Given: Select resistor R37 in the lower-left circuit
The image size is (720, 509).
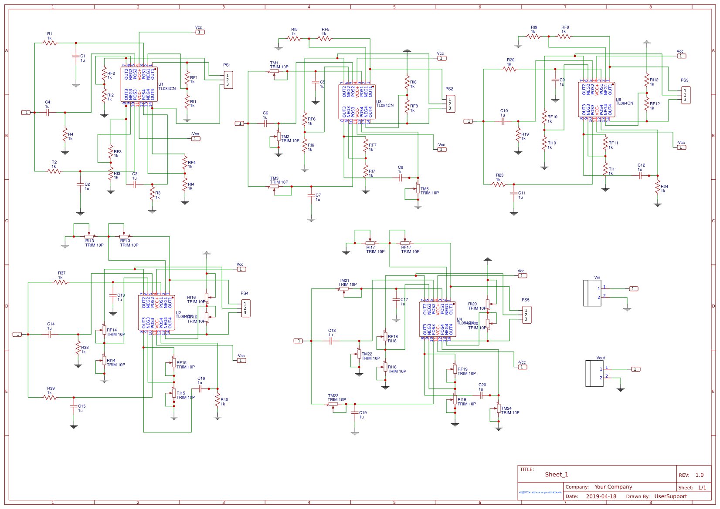Looking at the screenshot, I should click(x=61, y=283).
